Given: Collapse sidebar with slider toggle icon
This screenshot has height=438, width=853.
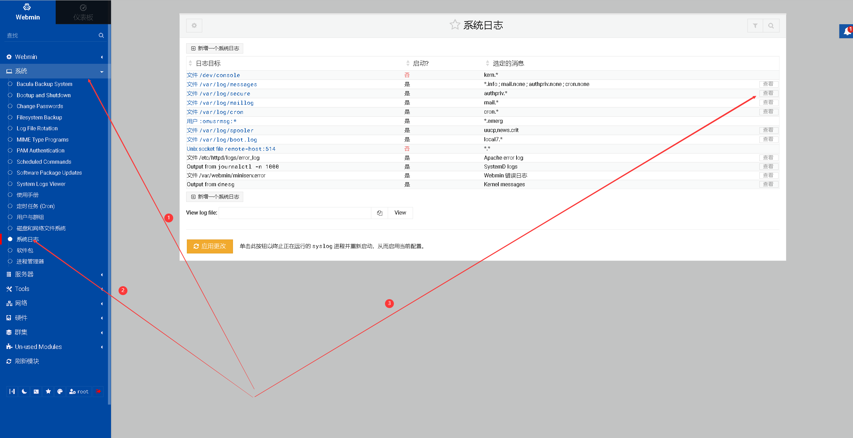Looking at the screenshot, I should click(x=12, y=391).
